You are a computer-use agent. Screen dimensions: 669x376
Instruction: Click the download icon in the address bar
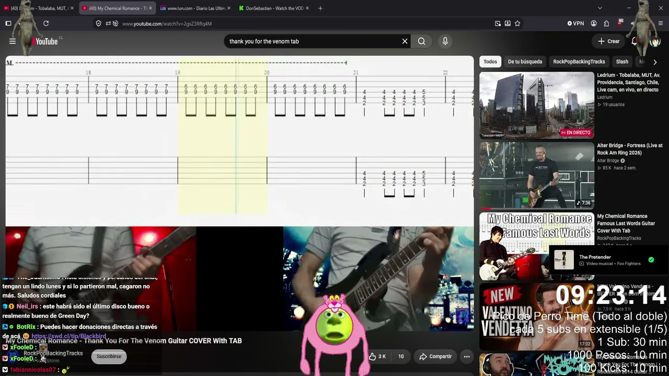(x=507, y=23)
